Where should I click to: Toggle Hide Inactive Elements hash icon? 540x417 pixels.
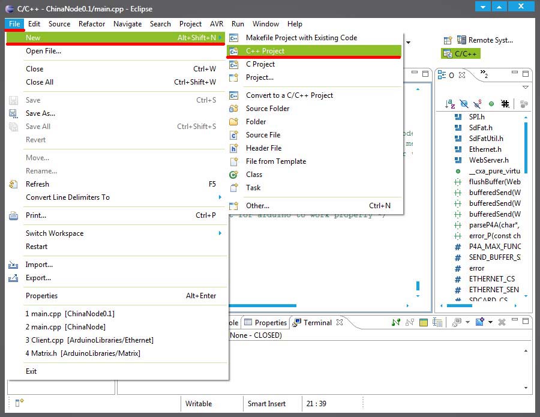[505, 104]
